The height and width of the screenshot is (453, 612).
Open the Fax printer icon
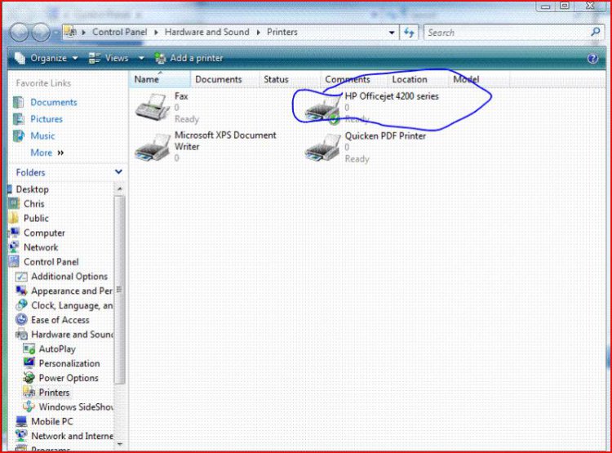point(153,107)
